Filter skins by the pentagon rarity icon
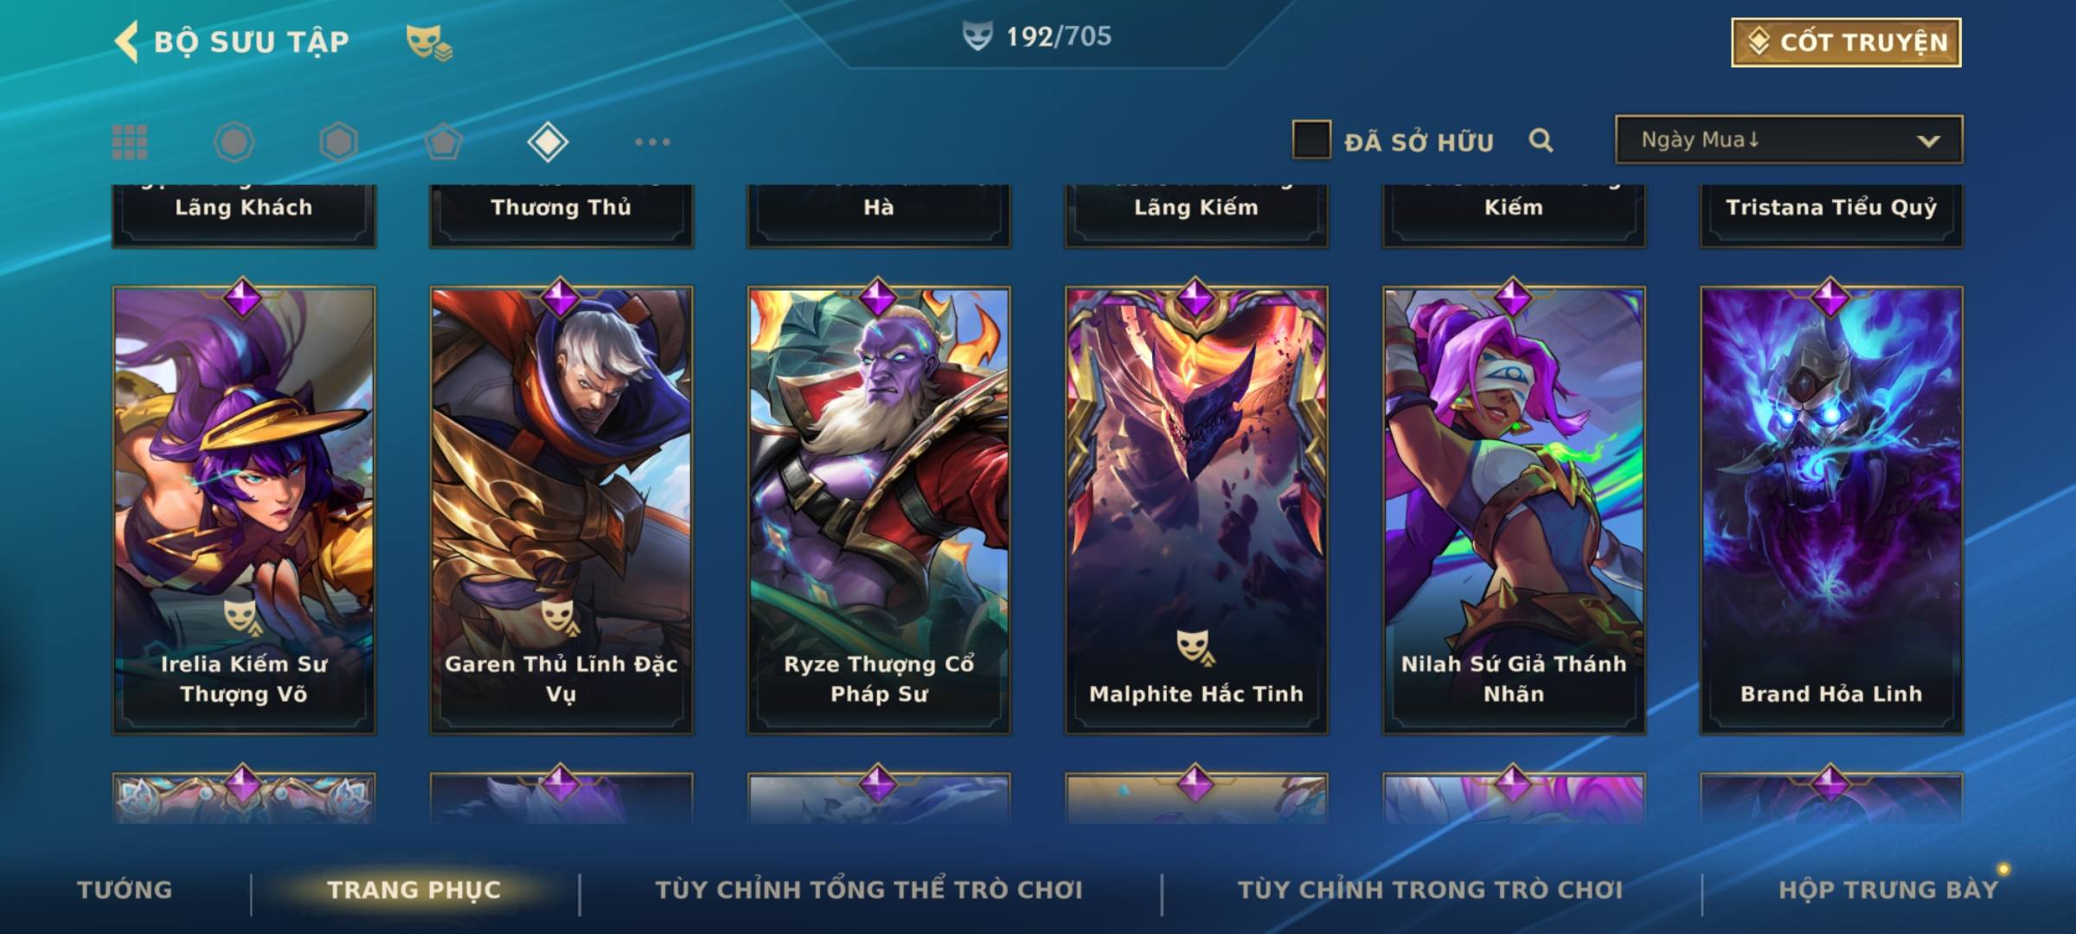 click(443, 142)
